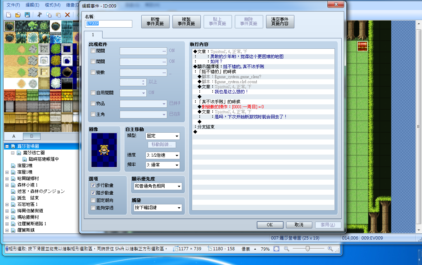This screenshot has height=265, width=422.
Task: Expand the 森林小道 1 tree node
Action: [x=7, y=185]
